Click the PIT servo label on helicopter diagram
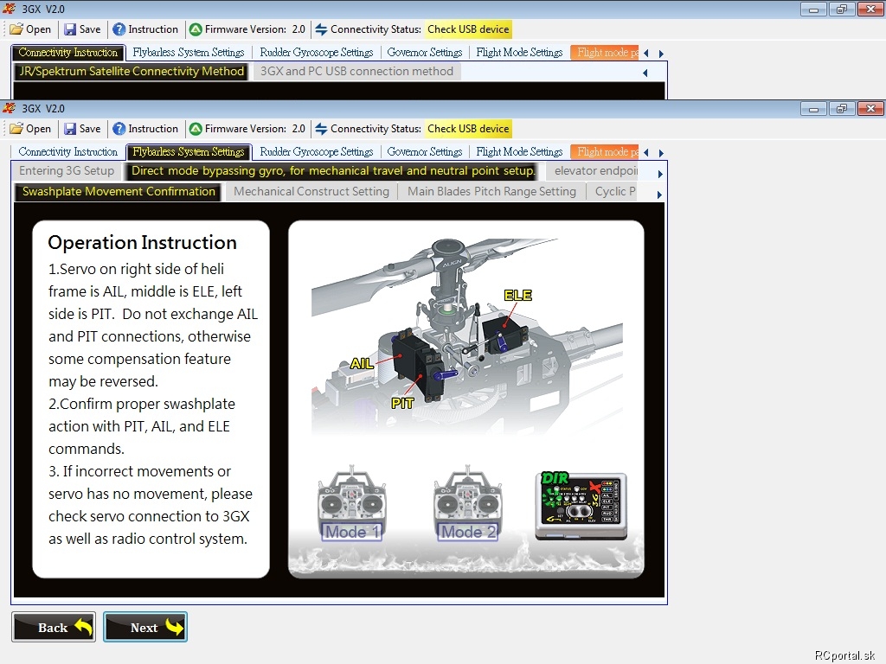 pyautogui.click(x=402, y=403)
